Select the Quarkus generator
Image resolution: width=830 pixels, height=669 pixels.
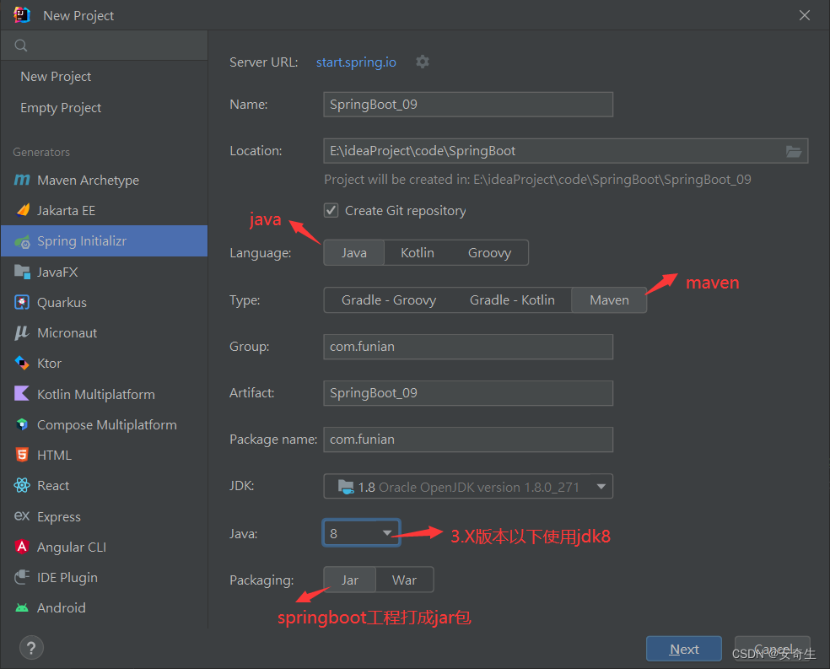tap(63, 302)
